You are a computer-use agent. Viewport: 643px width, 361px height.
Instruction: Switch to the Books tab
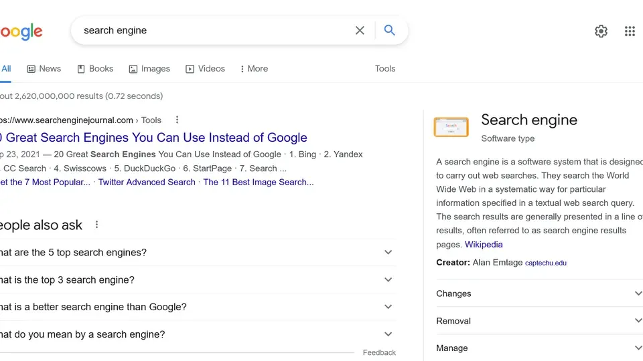95,69
